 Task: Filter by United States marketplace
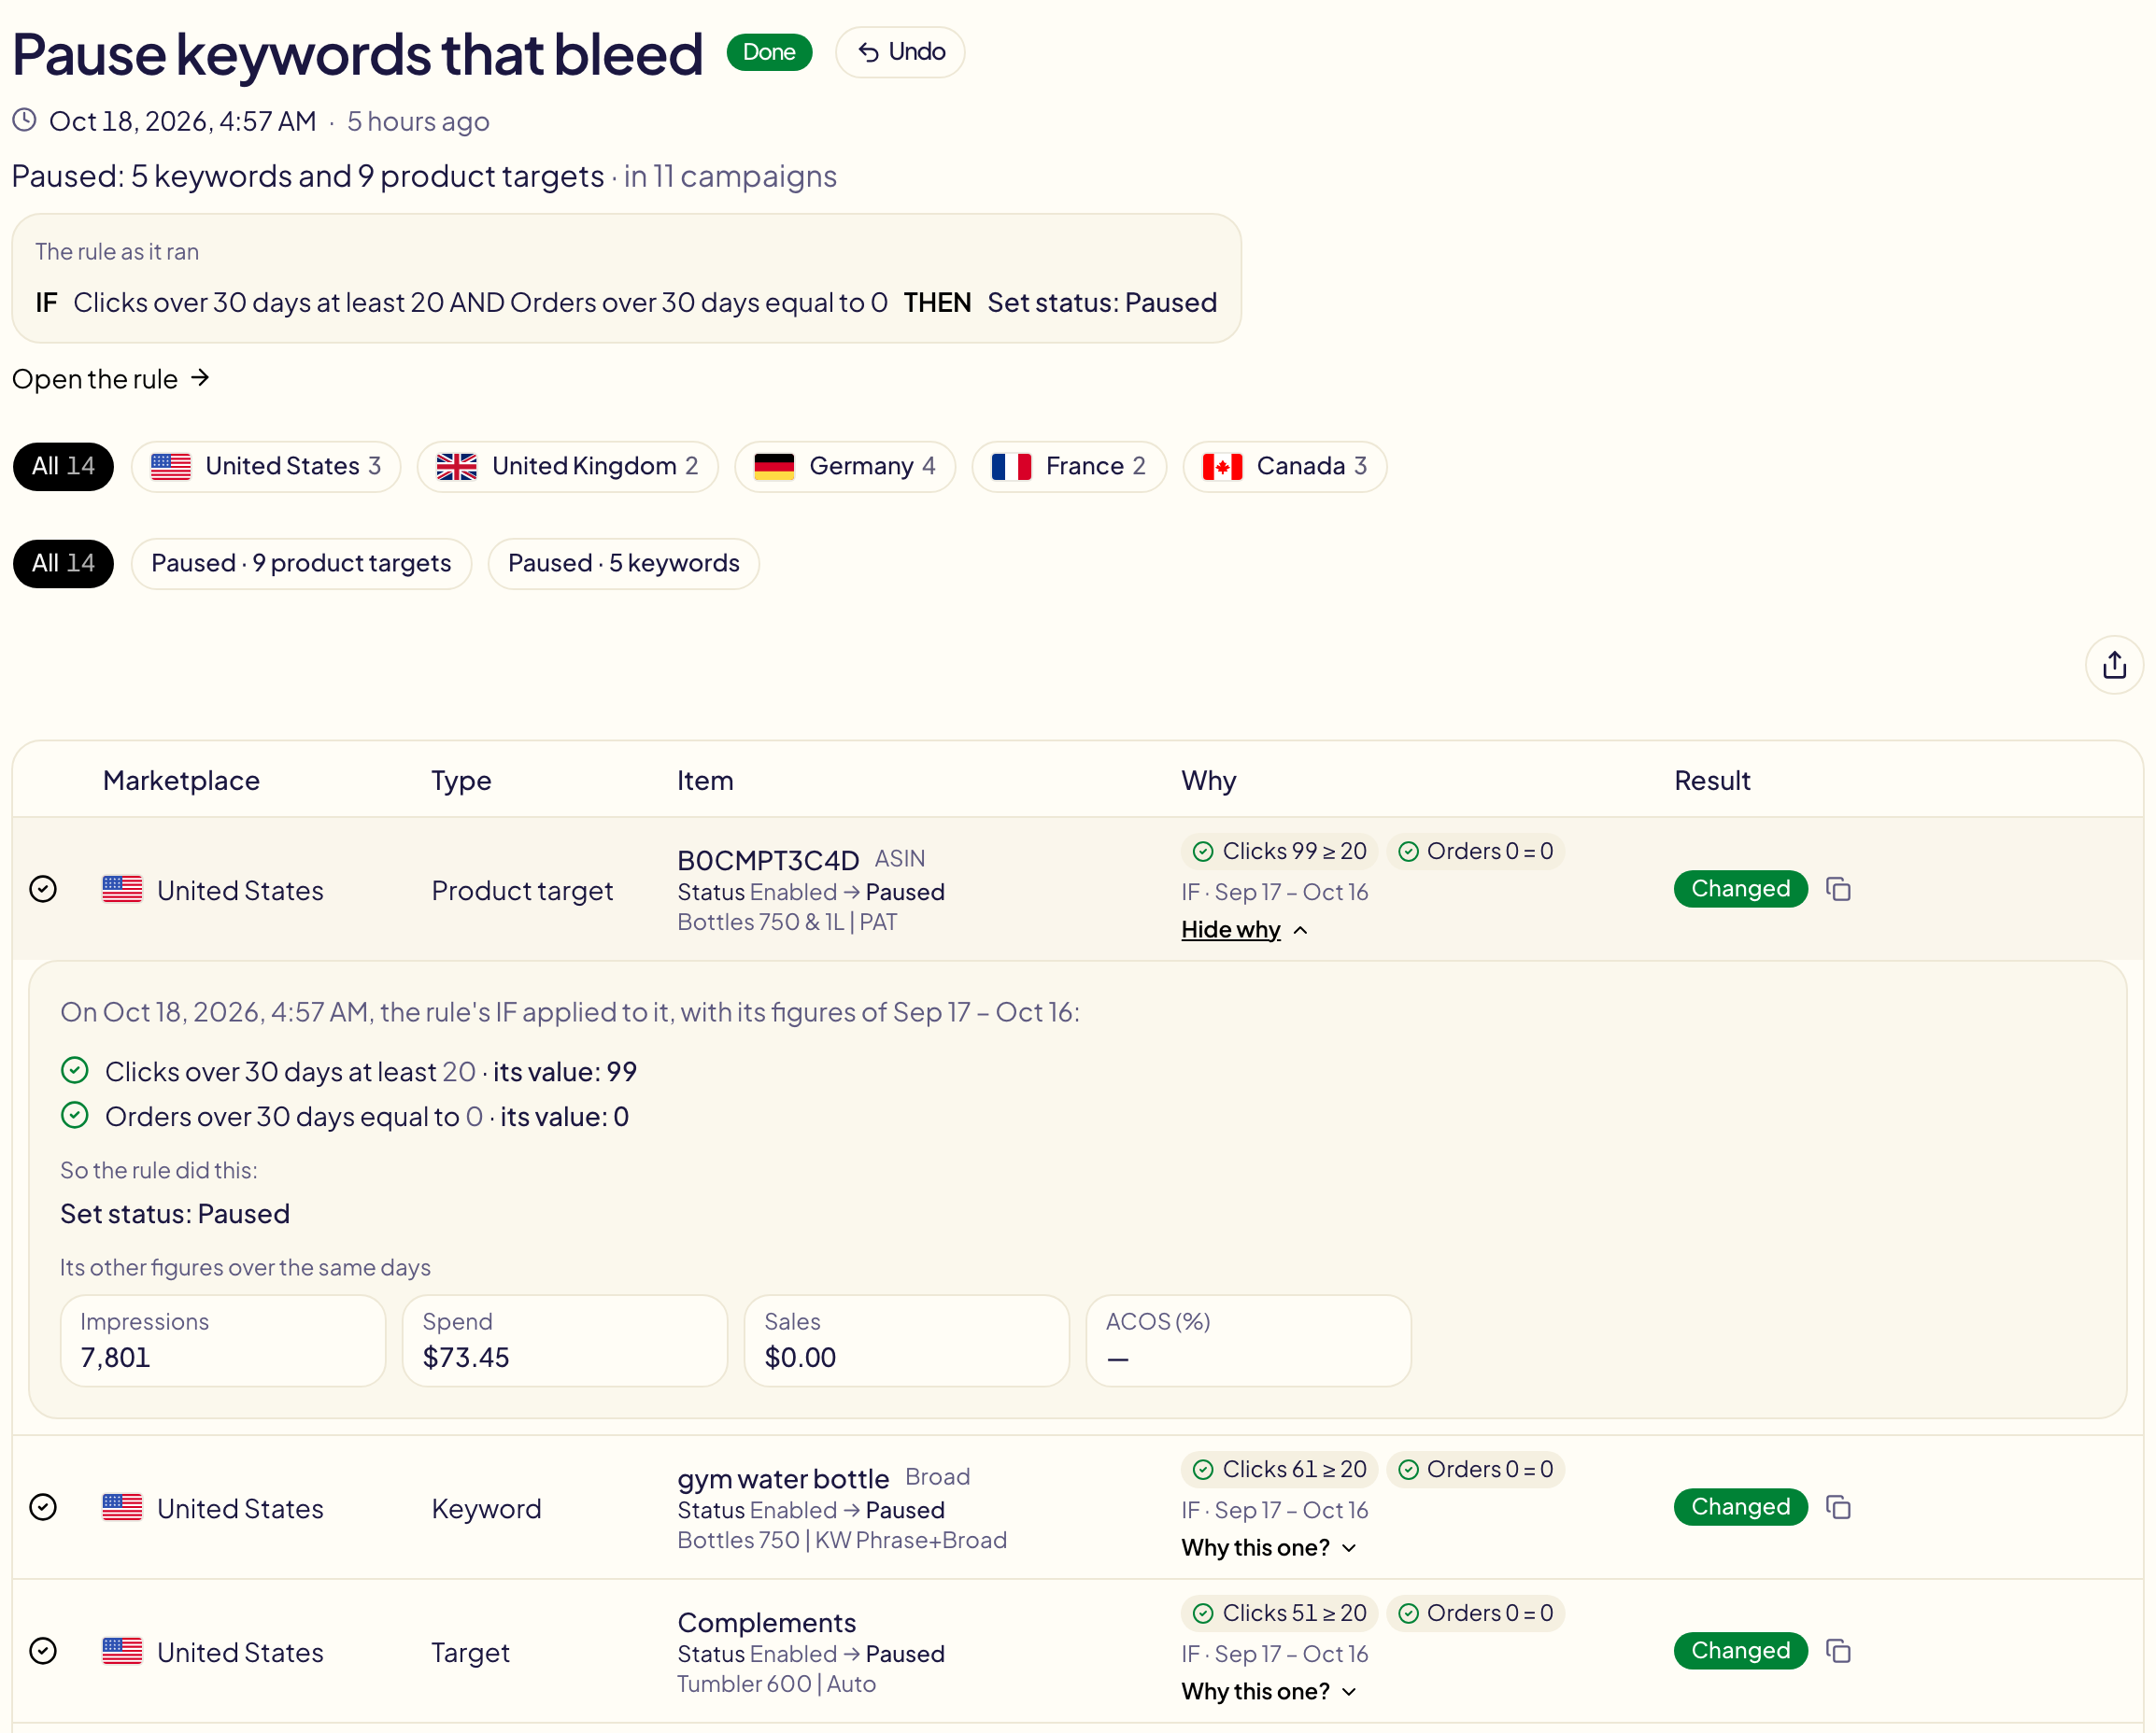(x=266, y=466)
